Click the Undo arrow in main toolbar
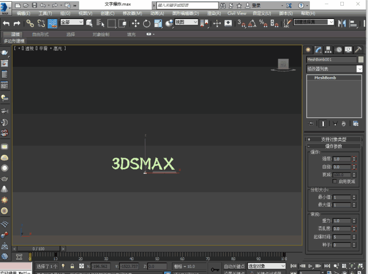368x274 pixels. pyautogui.click(x=6, y=23)
